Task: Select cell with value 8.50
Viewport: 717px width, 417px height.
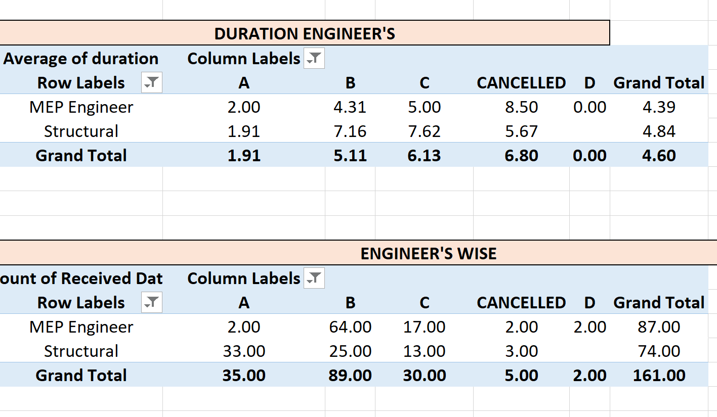Action: tap(521, 107)
